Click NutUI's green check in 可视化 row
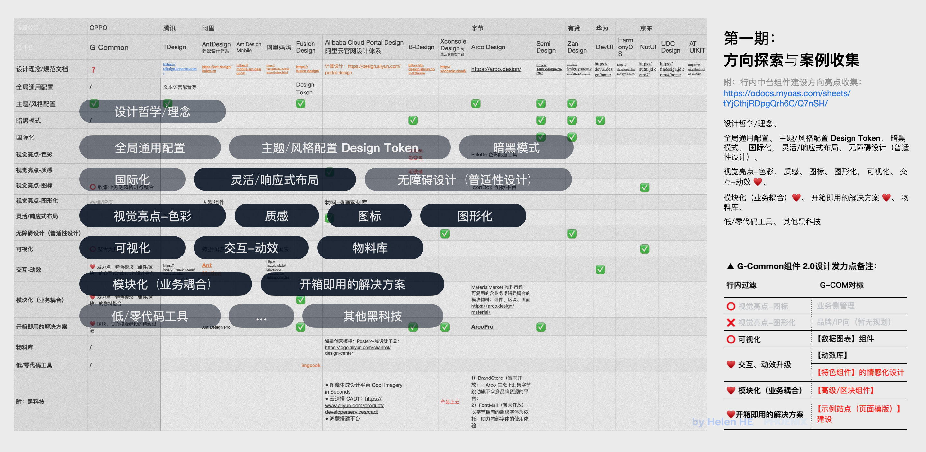The width and height of the screenshot is (926, 452). [645, 249]
